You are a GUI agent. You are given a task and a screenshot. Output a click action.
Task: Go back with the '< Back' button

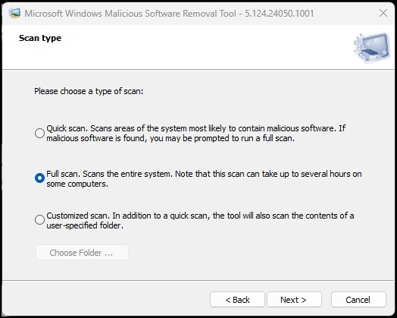coord(237,300)
